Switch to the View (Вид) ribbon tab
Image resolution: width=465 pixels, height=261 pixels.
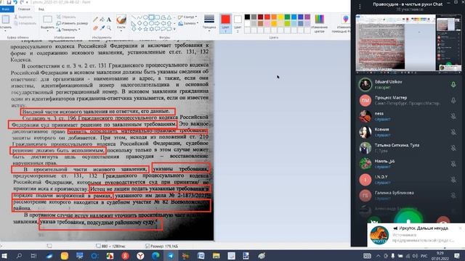point(41,9)
